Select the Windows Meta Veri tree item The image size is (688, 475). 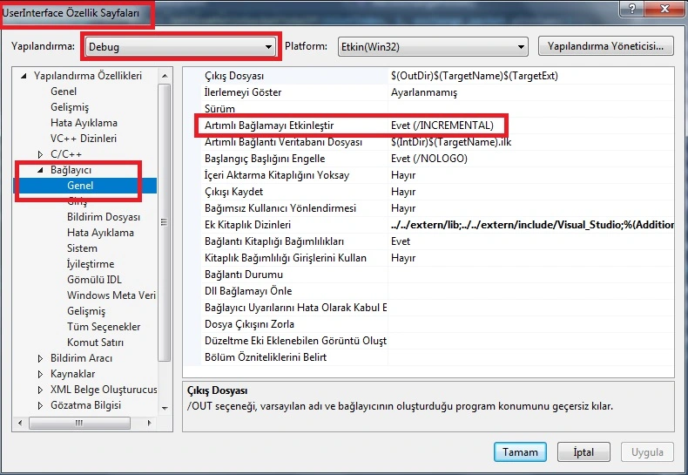click(x=111, y=295)
